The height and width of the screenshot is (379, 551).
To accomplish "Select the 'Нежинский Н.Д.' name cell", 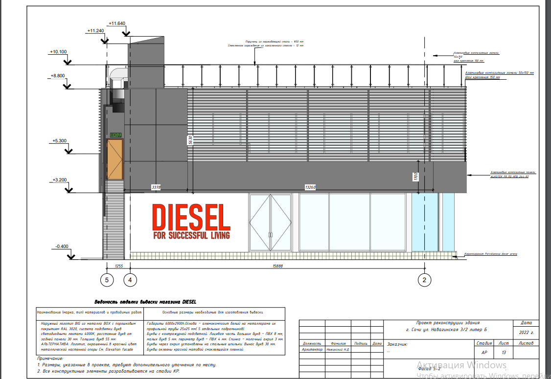I will (338, 350).
